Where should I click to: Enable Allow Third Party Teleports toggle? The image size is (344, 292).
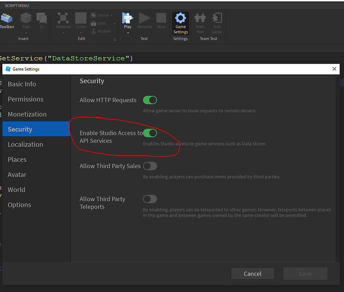(150, 199)
